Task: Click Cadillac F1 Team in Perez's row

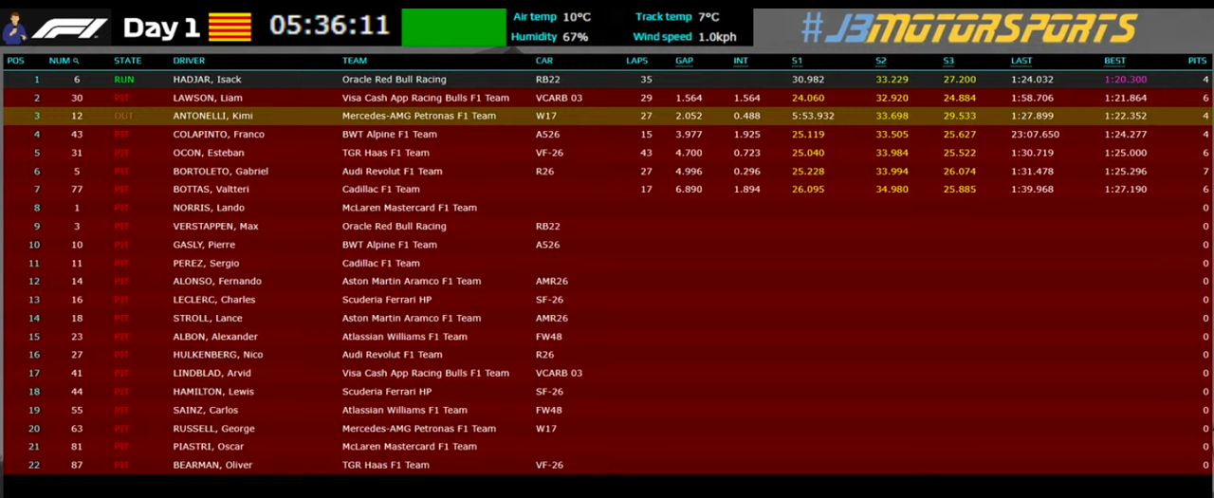Action: (x=380, y=263)
